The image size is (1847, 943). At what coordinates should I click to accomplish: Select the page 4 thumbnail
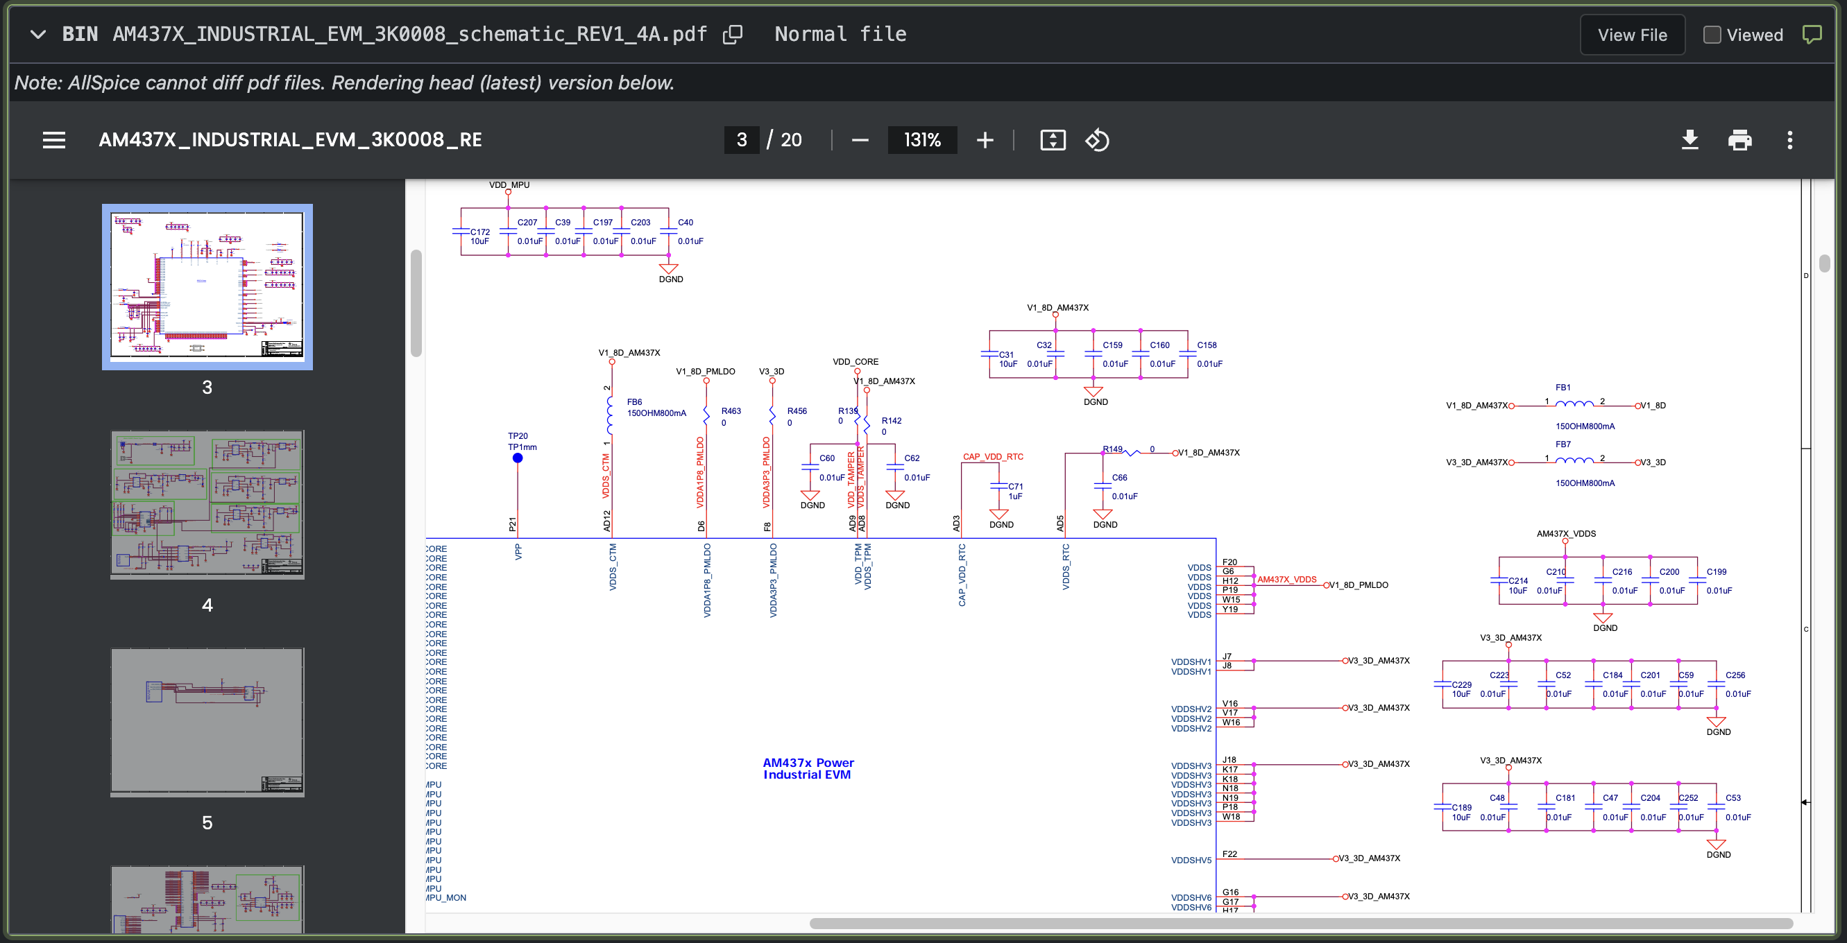(207, 505)
